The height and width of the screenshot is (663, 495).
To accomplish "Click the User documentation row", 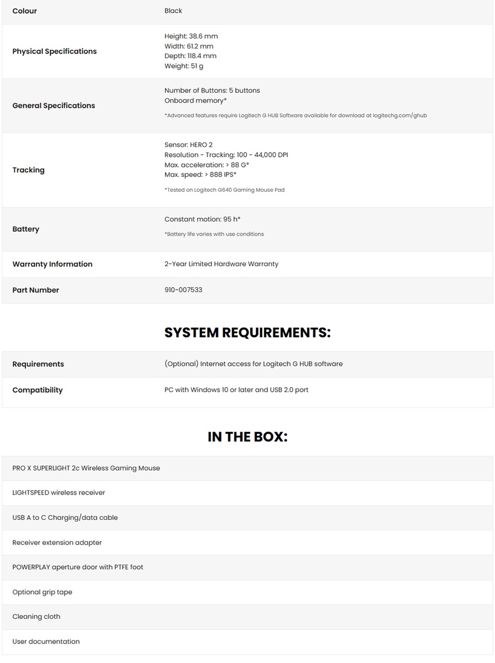I will [46, 642].
